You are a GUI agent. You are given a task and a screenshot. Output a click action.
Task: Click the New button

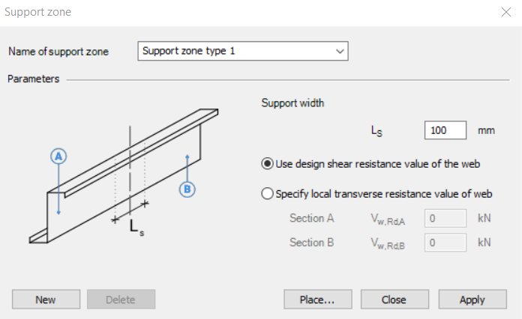pyautogui.click(x=46, y=300)
